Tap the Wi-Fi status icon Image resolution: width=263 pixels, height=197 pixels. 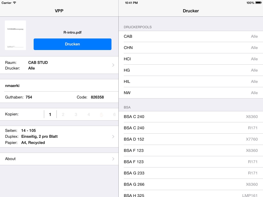pyautogui.click(x=15, y=3)
